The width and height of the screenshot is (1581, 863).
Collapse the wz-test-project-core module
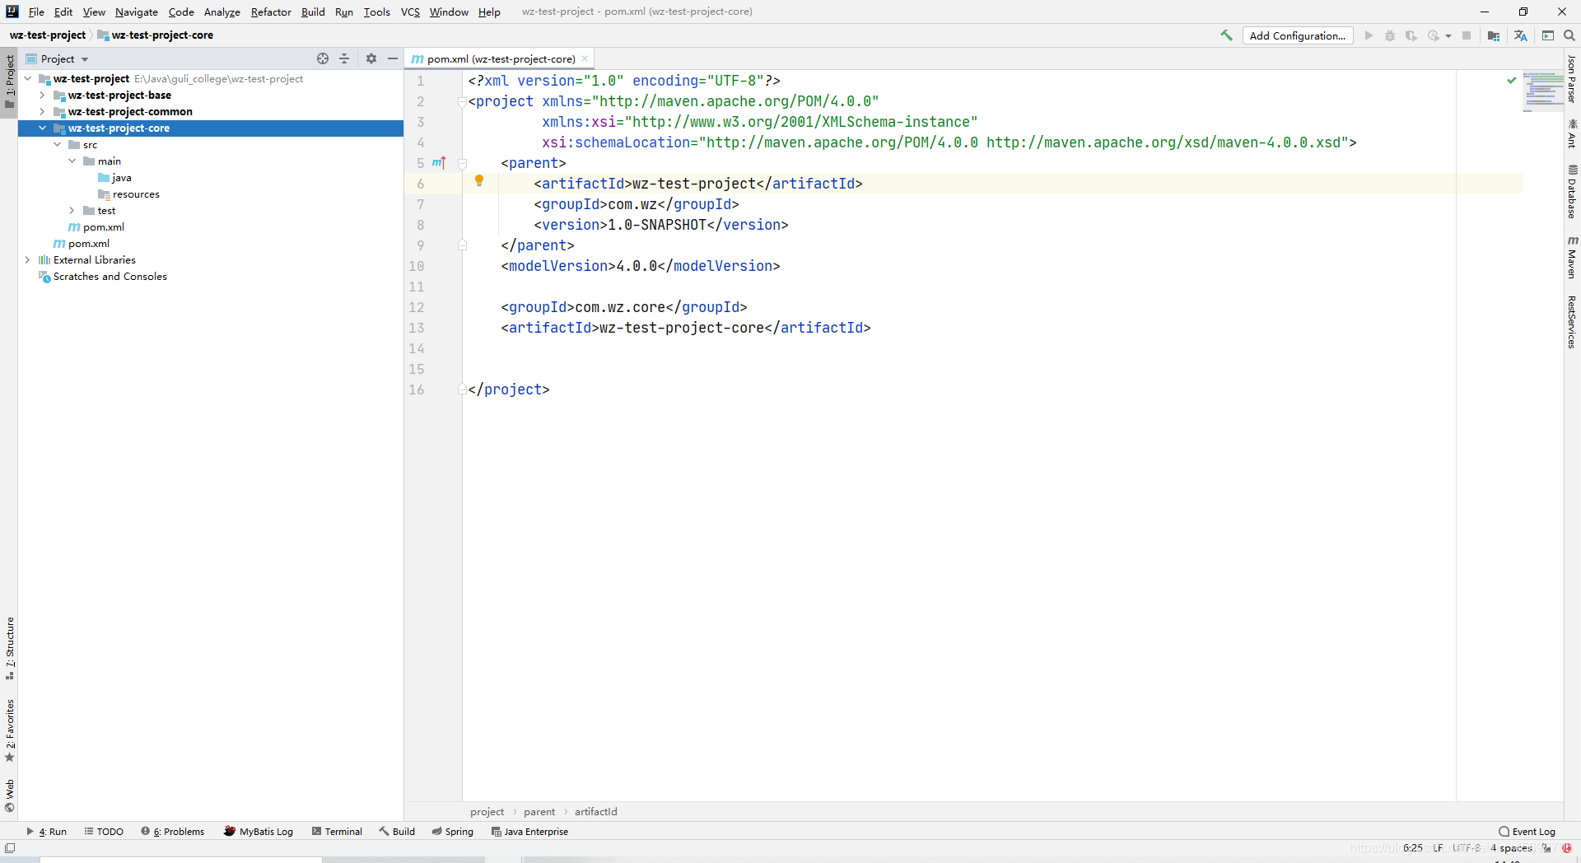tap(42, 128)
